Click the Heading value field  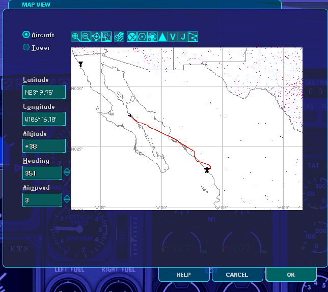pyautogui.click(x=42, y=173)
